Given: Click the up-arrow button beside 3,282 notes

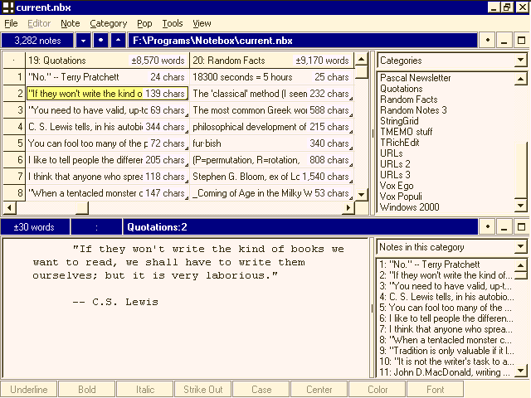Looking at the screenshot, I should (118, 41).
